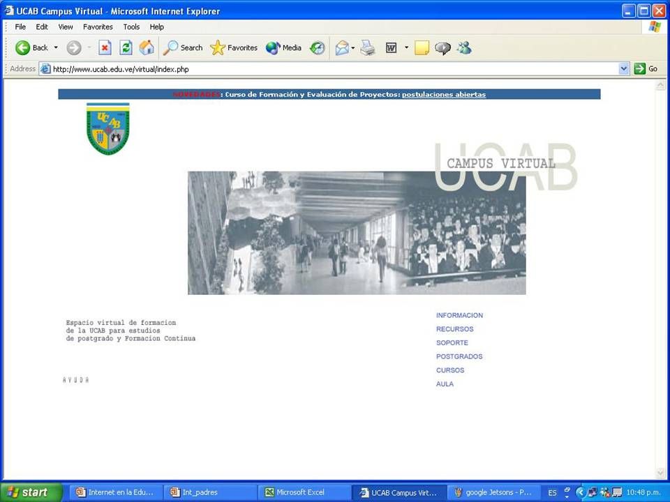Click the Go arrow button

click(646, 69)
